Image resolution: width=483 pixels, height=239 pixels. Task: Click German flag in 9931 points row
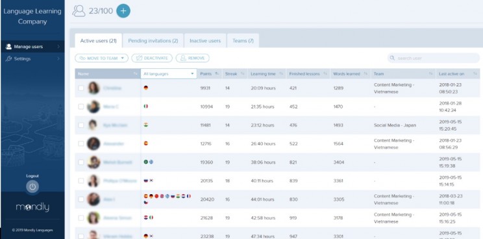(x=145, y=88)
